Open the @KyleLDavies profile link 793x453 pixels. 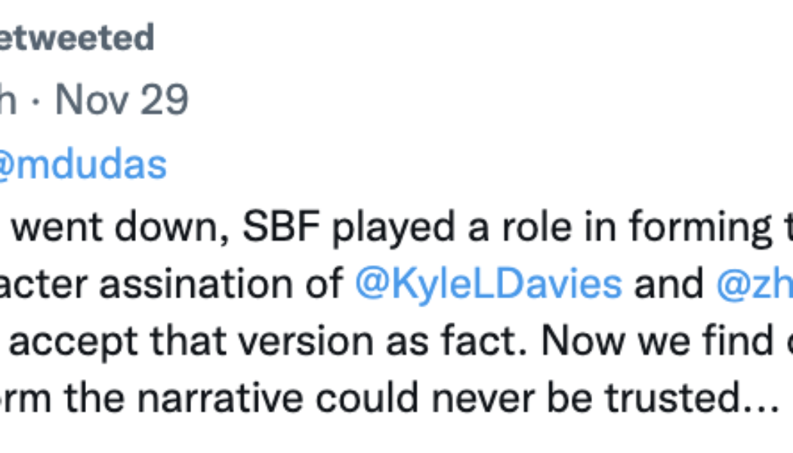[489, 282]
